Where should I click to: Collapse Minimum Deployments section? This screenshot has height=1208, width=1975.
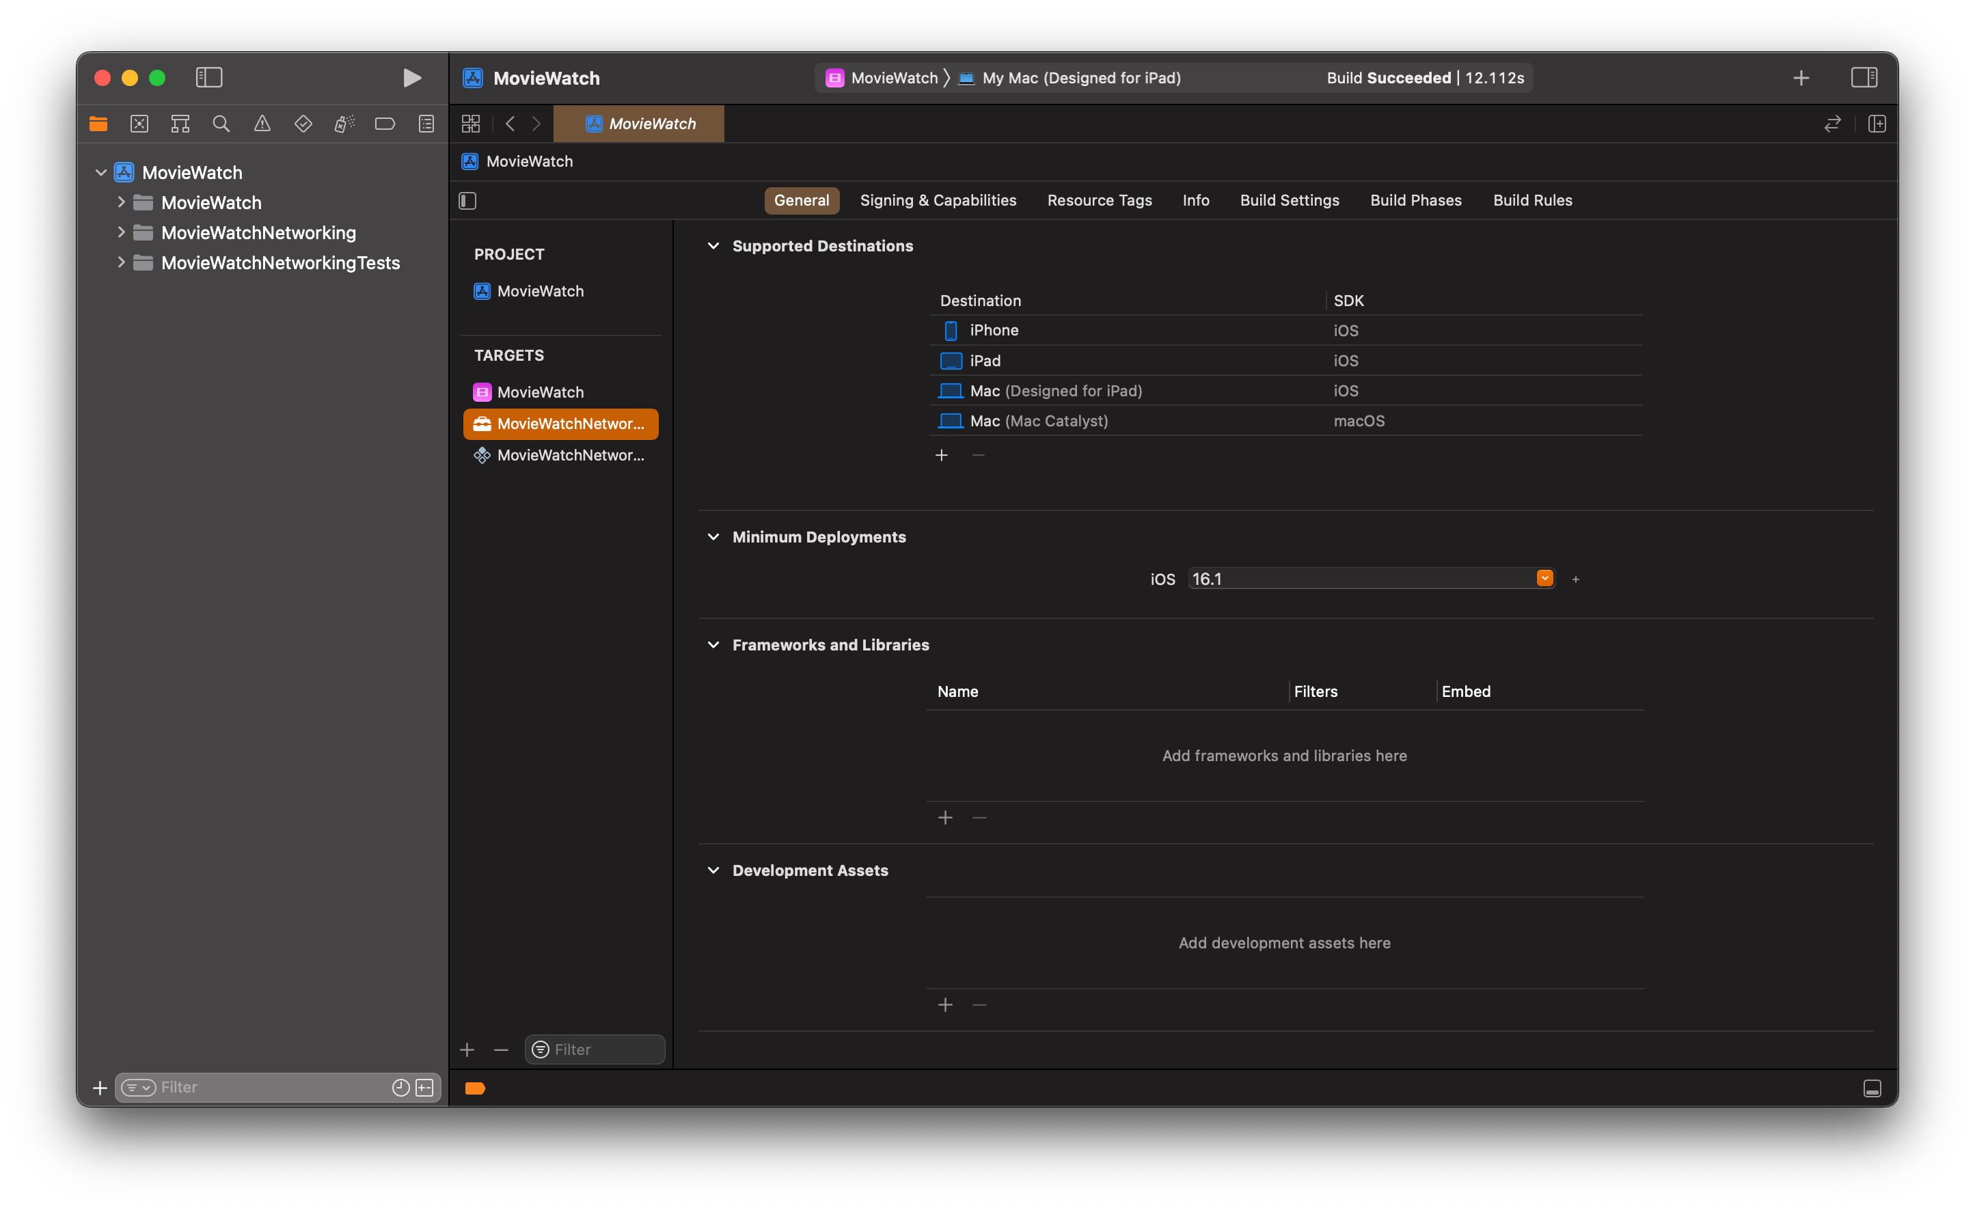[713, 537]
